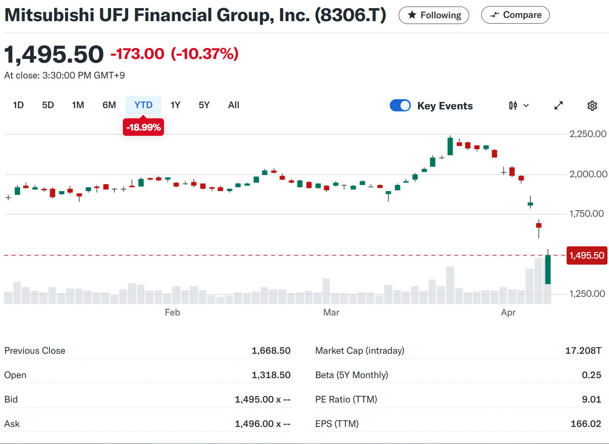Click the 1,750.00 axis label

(x=587, y=213)
